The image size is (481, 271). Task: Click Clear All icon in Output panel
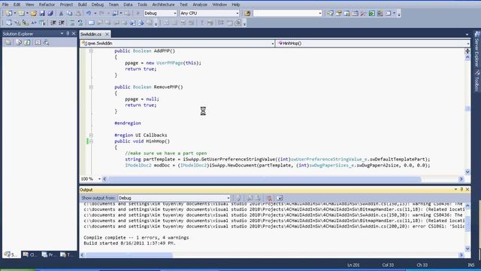click(x=269, y=198)
